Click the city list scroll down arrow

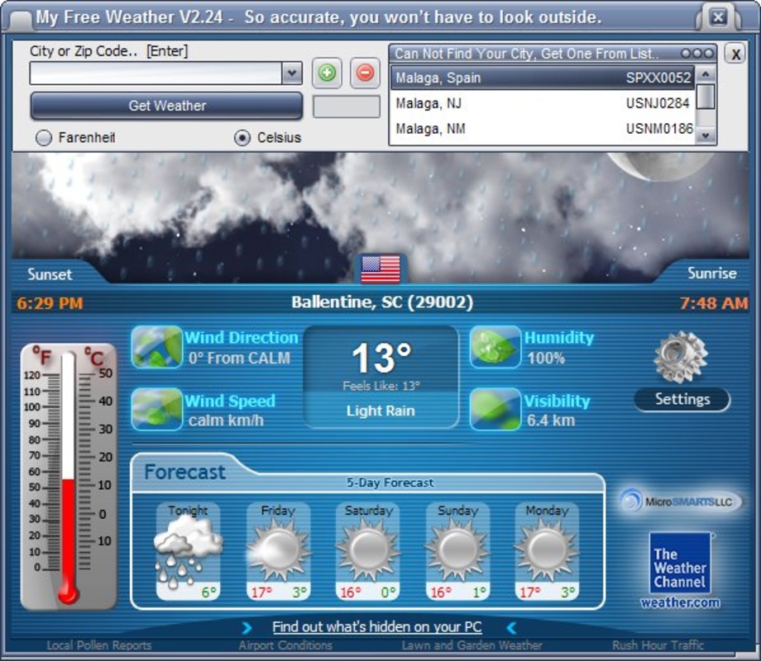706,136
